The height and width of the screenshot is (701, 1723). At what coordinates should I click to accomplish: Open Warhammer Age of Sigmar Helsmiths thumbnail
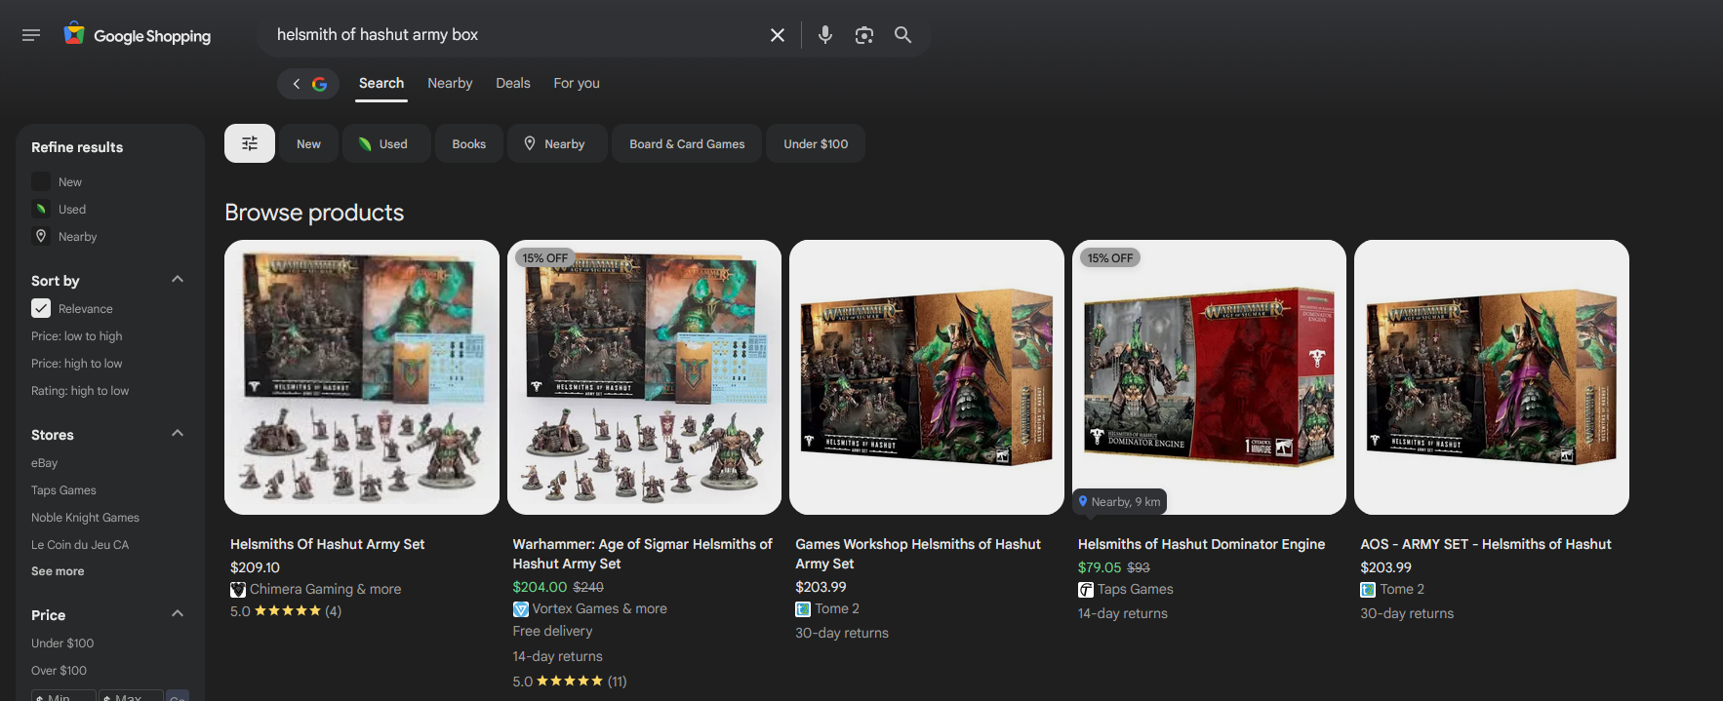click(644, 377)
